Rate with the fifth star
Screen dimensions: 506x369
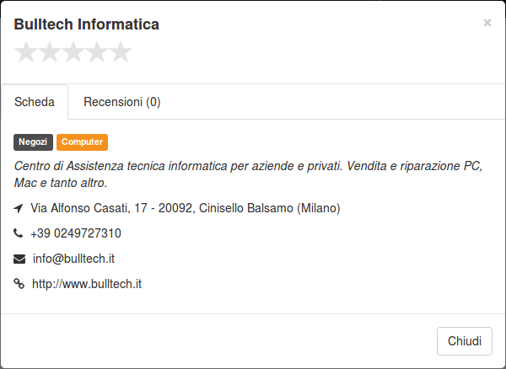121,52
